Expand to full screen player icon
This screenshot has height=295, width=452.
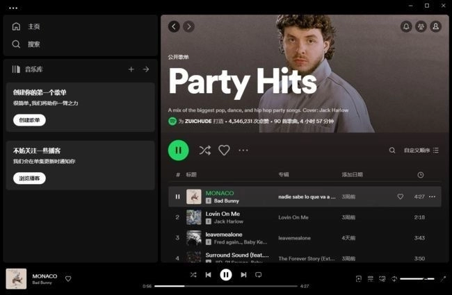coord(443,278)
